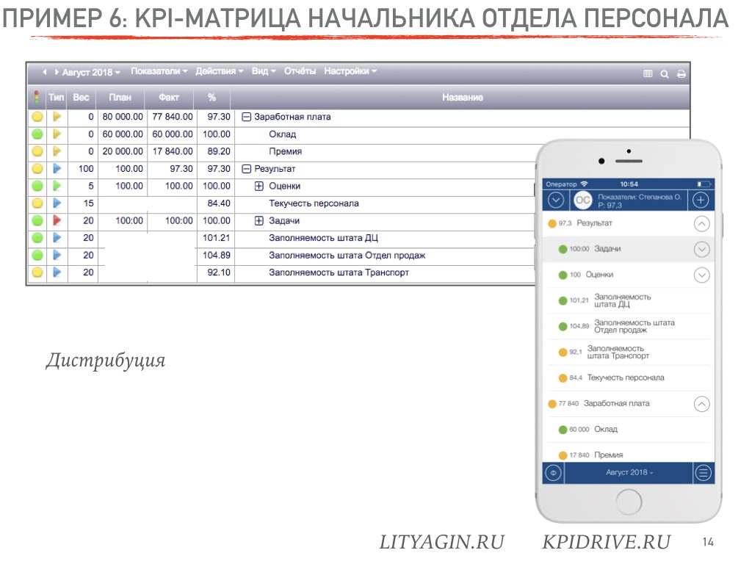Go to next month arrow in toolbar
Image resolution: width=752 pixels, height=564 pixels.
point(56,72)
